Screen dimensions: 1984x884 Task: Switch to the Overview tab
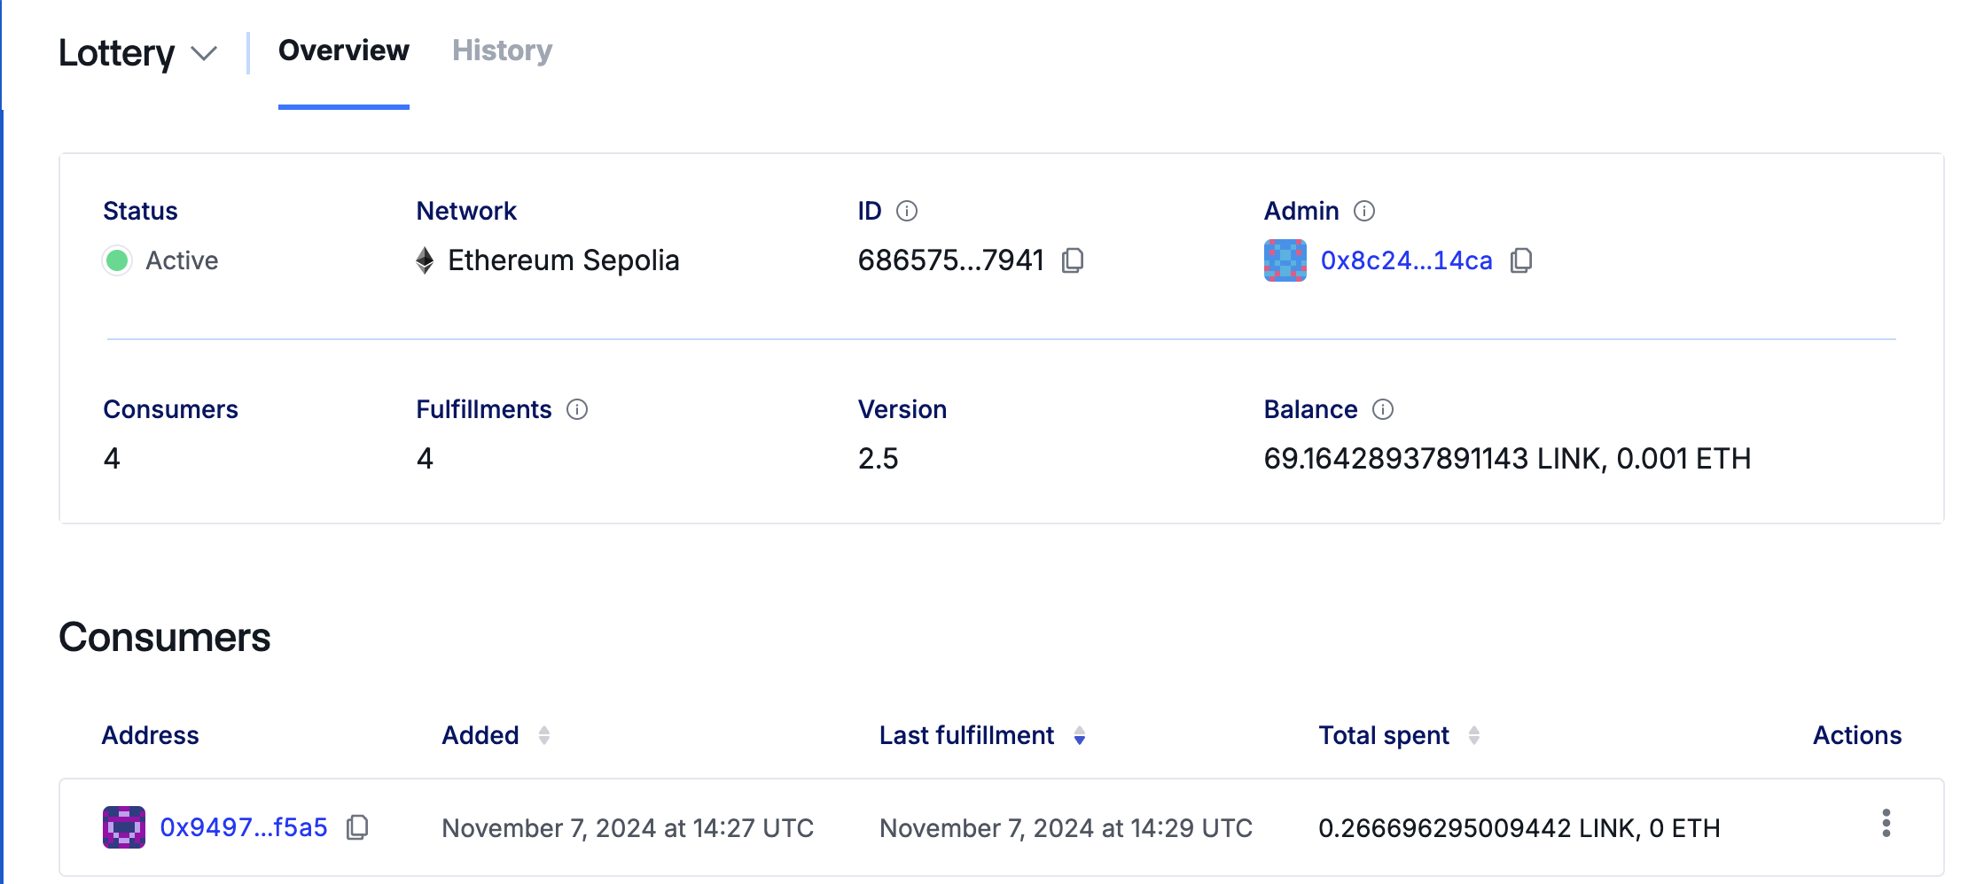click(344, 50)
